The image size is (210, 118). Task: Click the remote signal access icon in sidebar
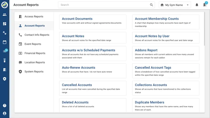pos(5,61)
